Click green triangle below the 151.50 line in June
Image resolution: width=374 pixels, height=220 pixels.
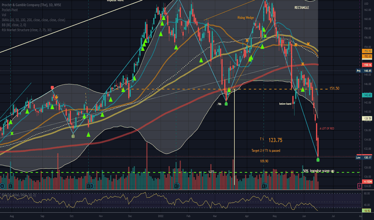(303, 90)
